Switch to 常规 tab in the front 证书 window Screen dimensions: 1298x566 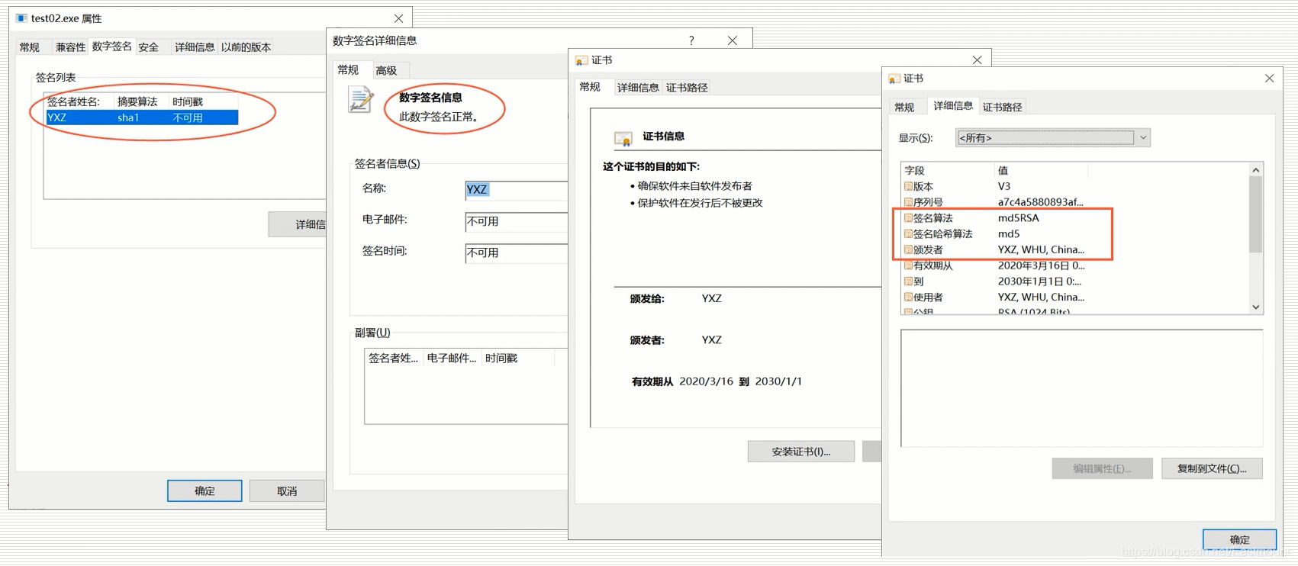(x=904, y=108)
